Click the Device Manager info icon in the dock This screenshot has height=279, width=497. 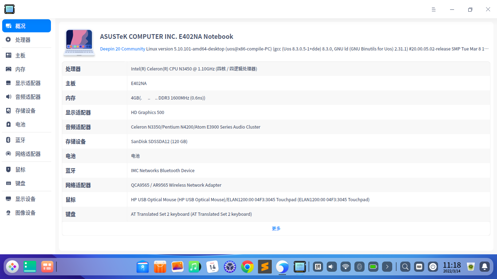click(300, 267)
